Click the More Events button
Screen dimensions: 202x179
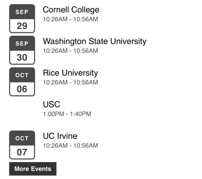[x=33, y=169]
